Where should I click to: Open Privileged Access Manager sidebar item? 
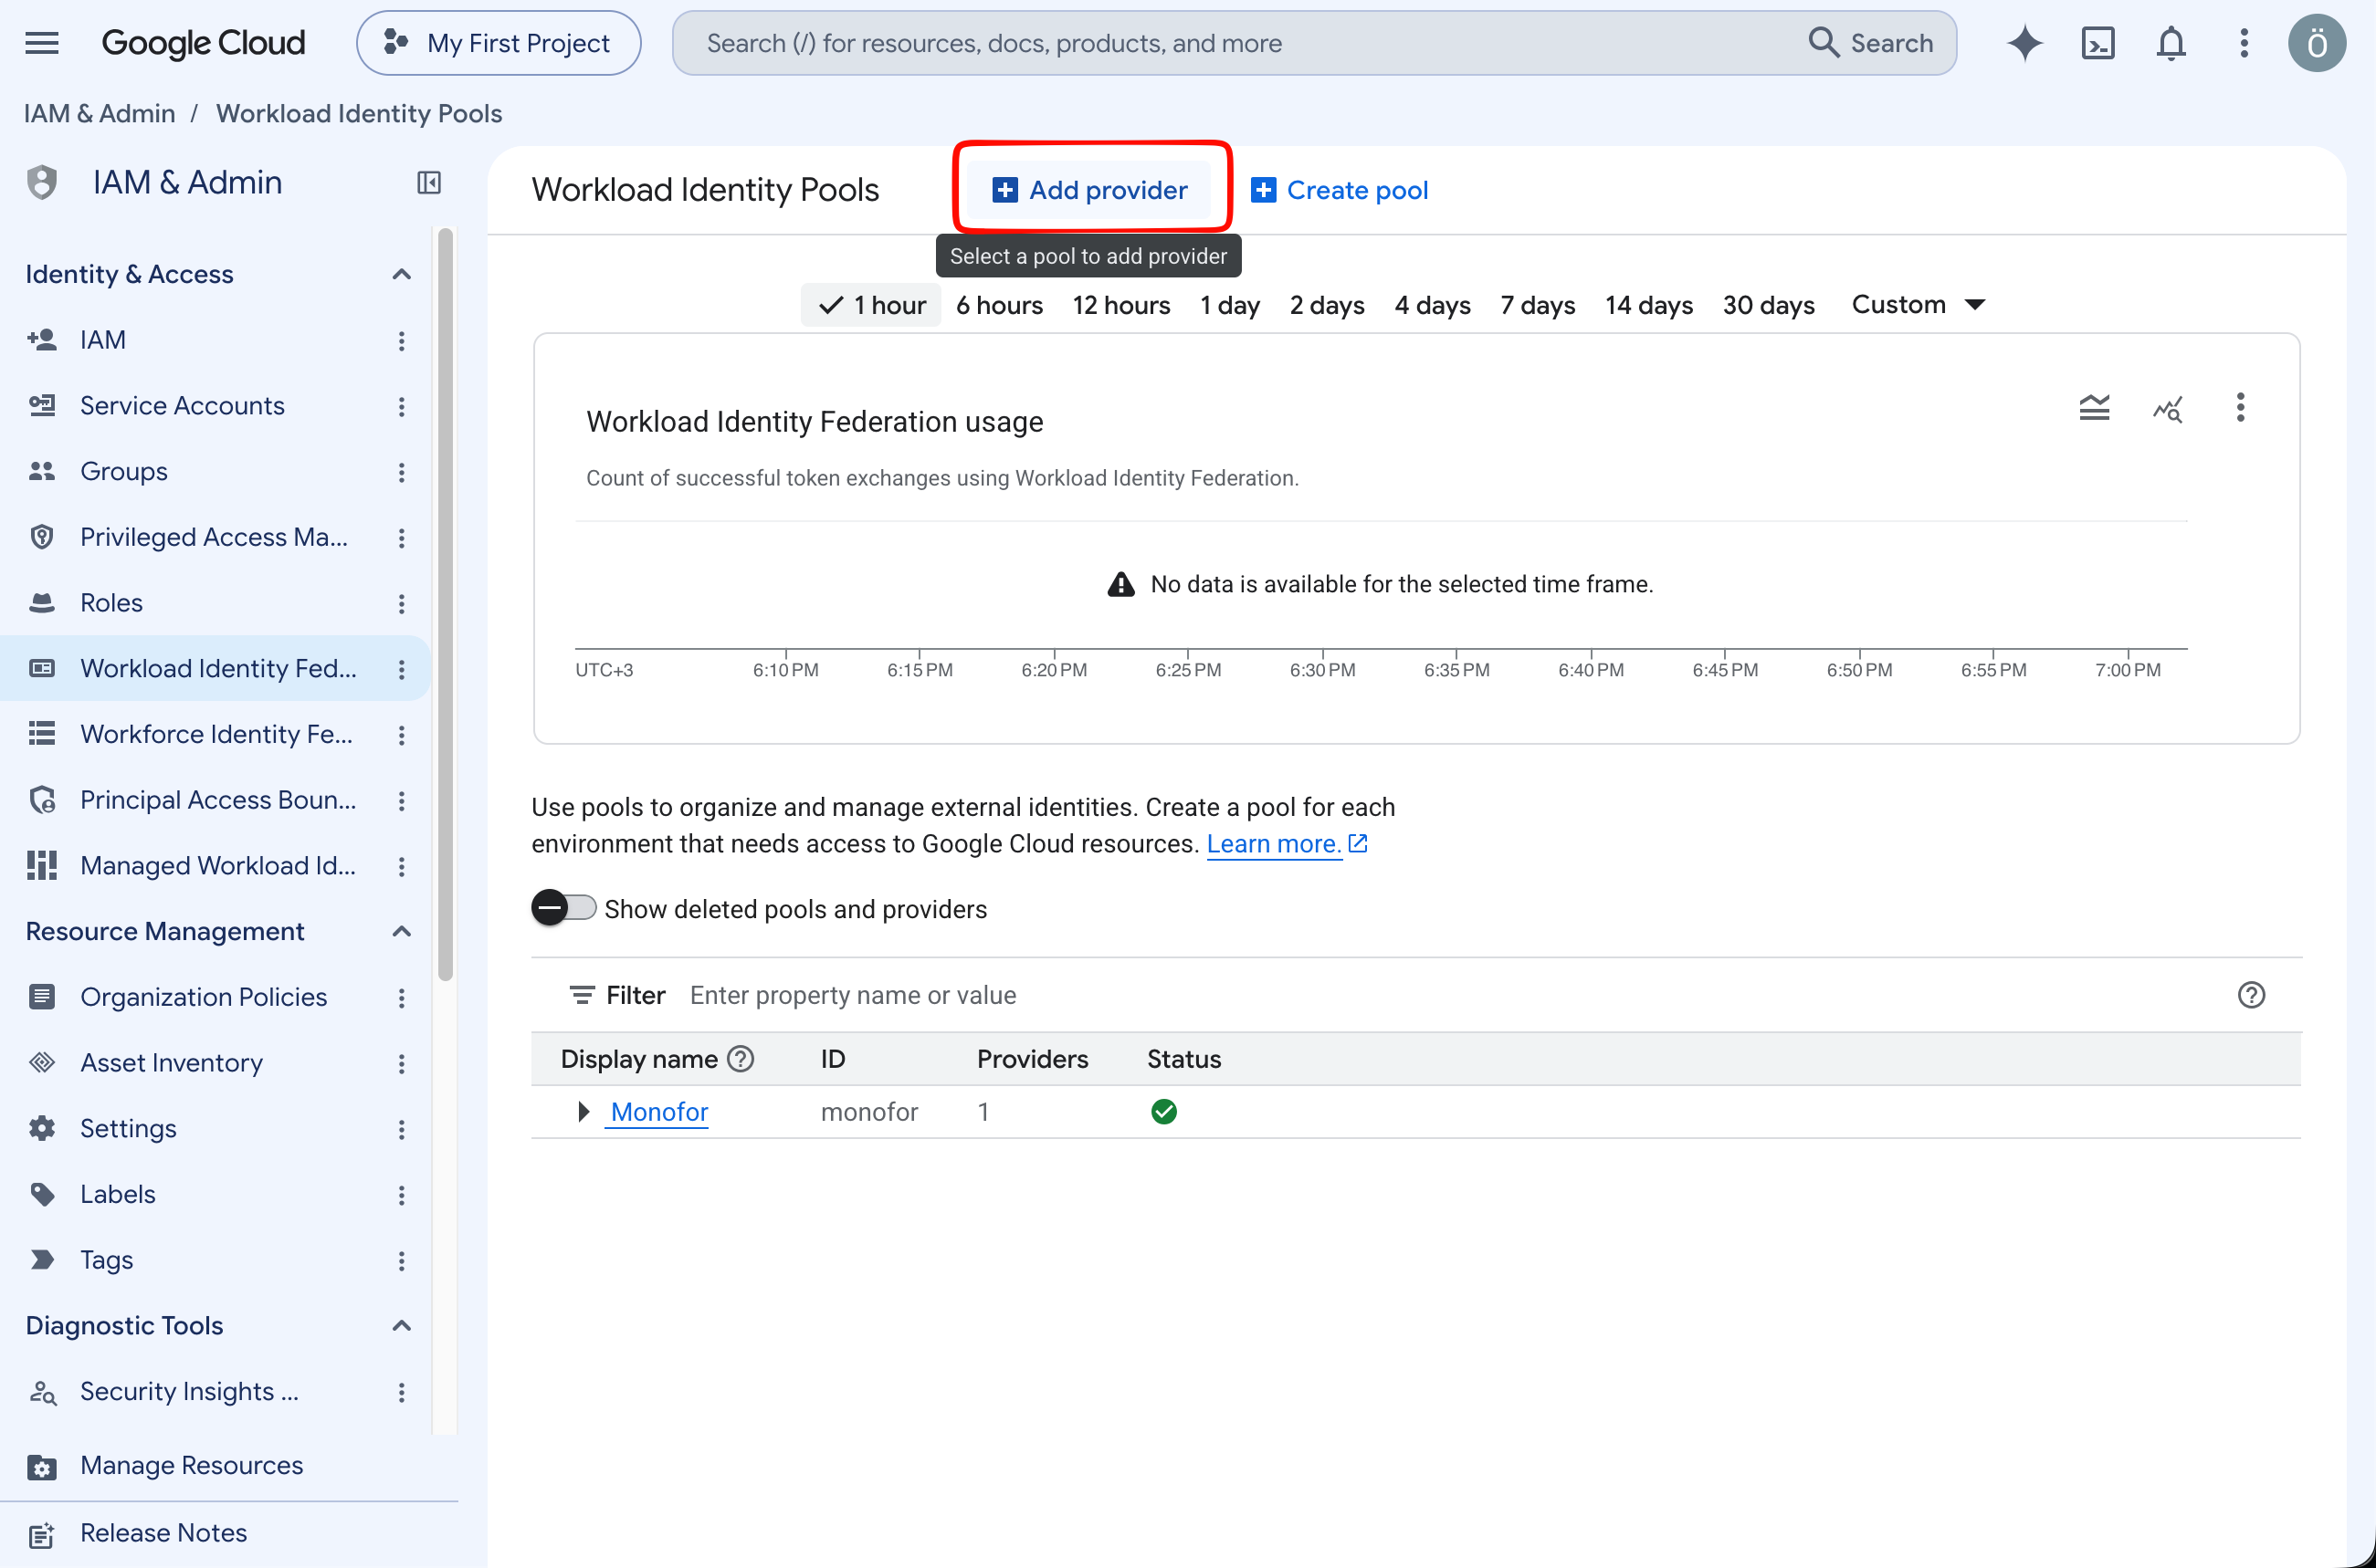point(216,538)
